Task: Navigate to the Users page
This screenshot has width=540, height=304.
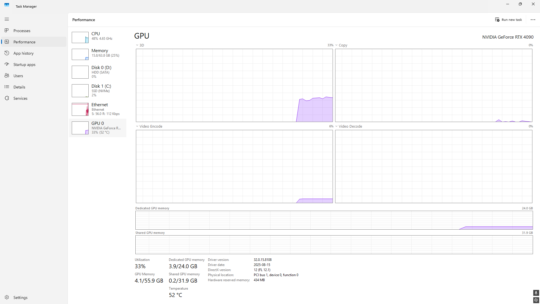Action: tap(34, 76)
